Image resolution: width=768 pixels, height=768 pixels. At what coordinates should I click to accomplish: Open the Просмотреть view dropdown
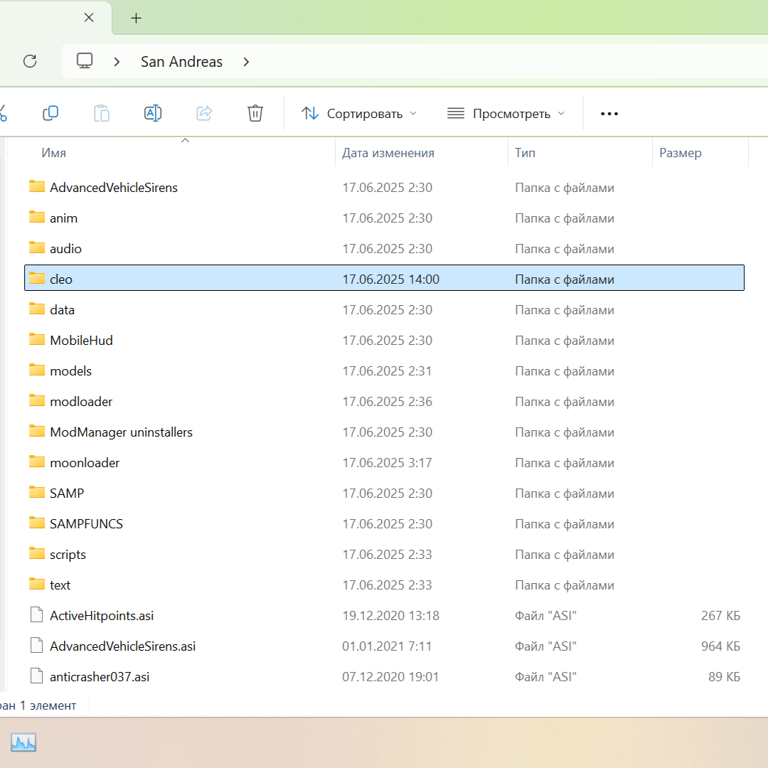tap(506, 114)
